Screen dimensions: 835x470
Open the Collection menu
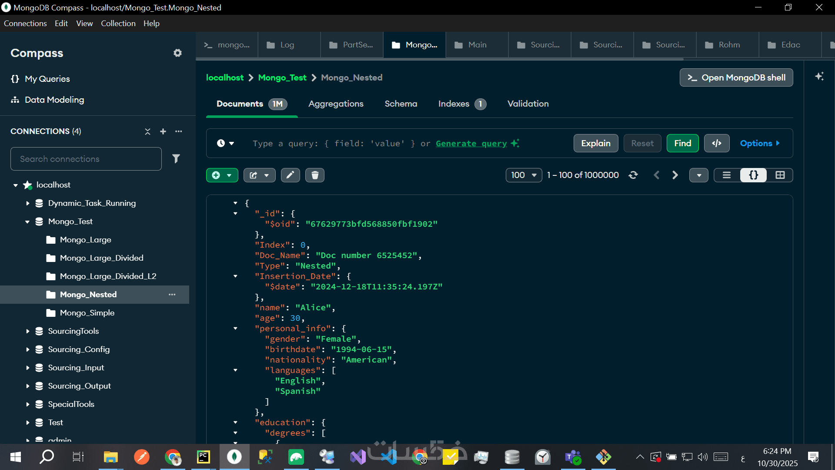click(x=118, y=23)
